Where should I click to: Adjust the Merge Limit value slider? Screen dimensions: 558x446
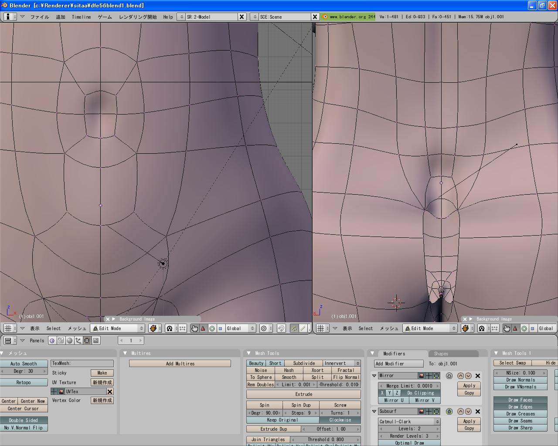[409, 386]
